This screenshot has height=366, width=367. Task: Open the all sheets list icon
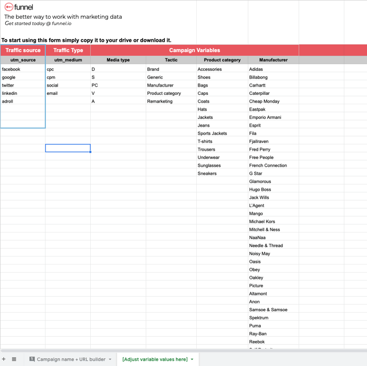pyautogui.click(x=14, y=359)
